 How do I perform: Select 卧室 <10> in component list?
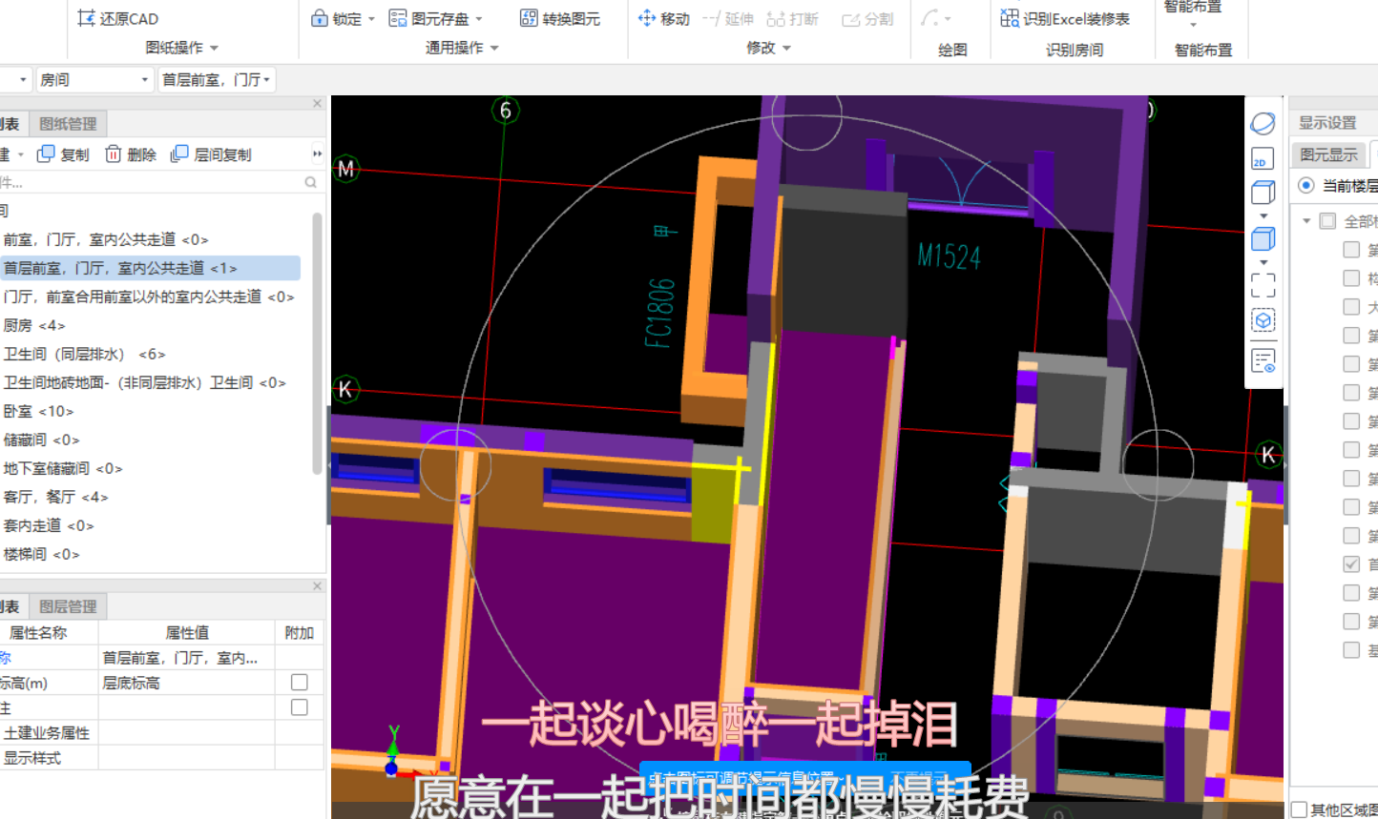(151, 411)
